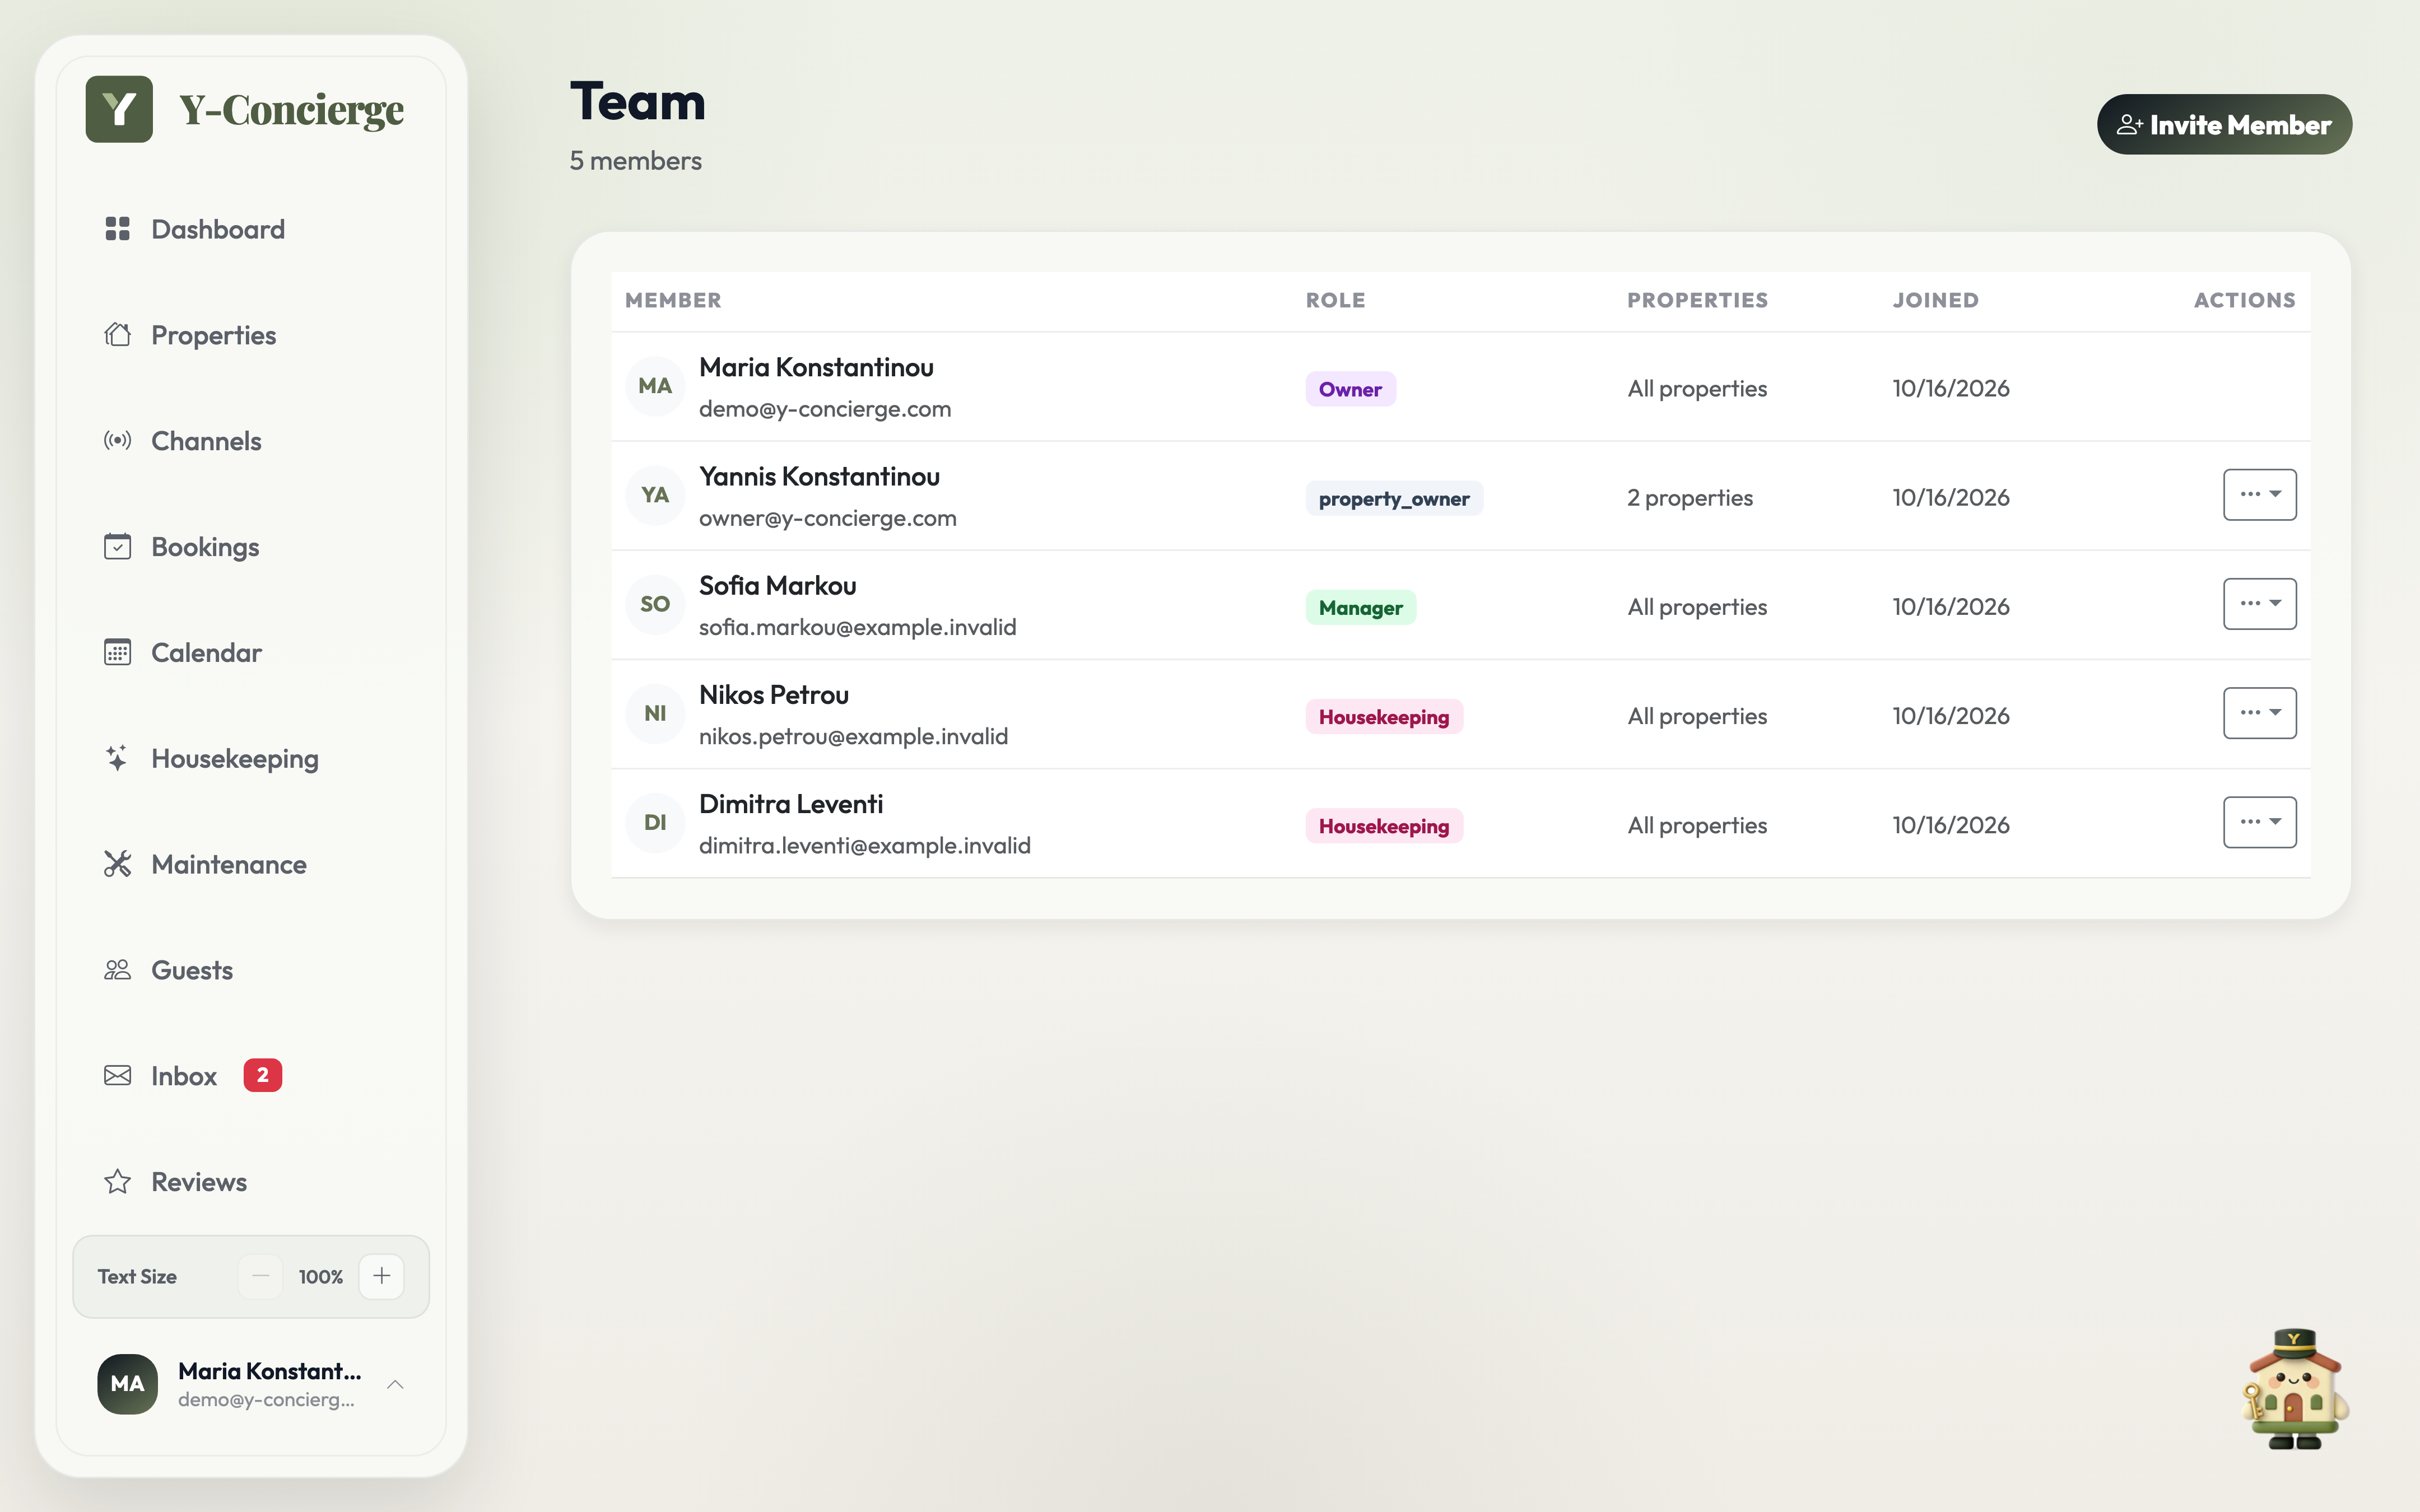Open actions dropdown for Nikos Petrou

(2259, 713)
